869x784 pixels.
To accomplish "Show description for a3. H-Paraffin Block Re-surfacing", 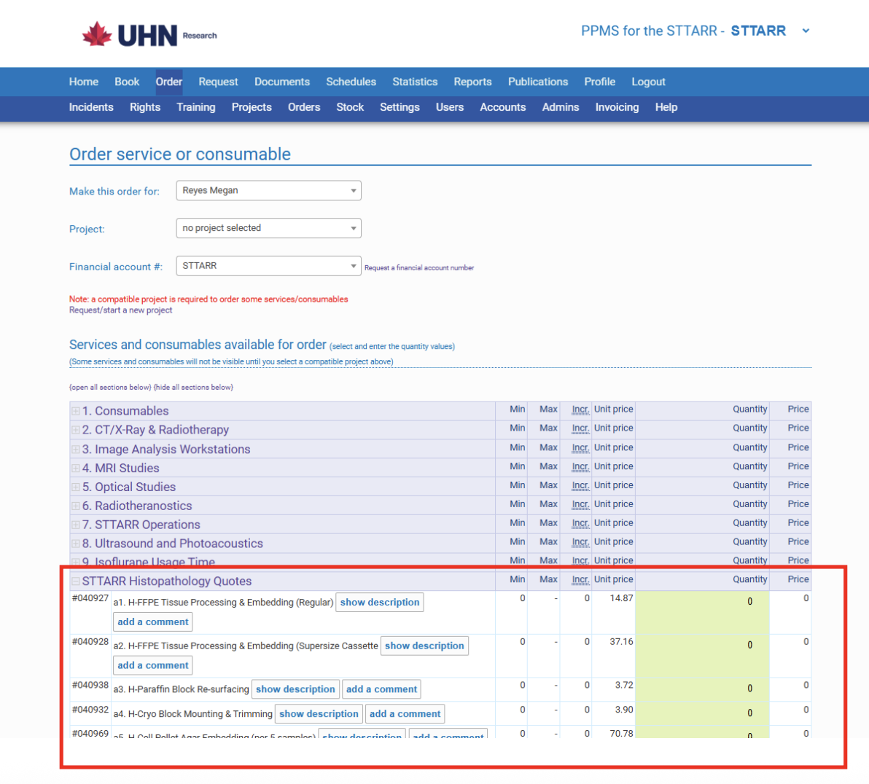I will pos(295,689).
